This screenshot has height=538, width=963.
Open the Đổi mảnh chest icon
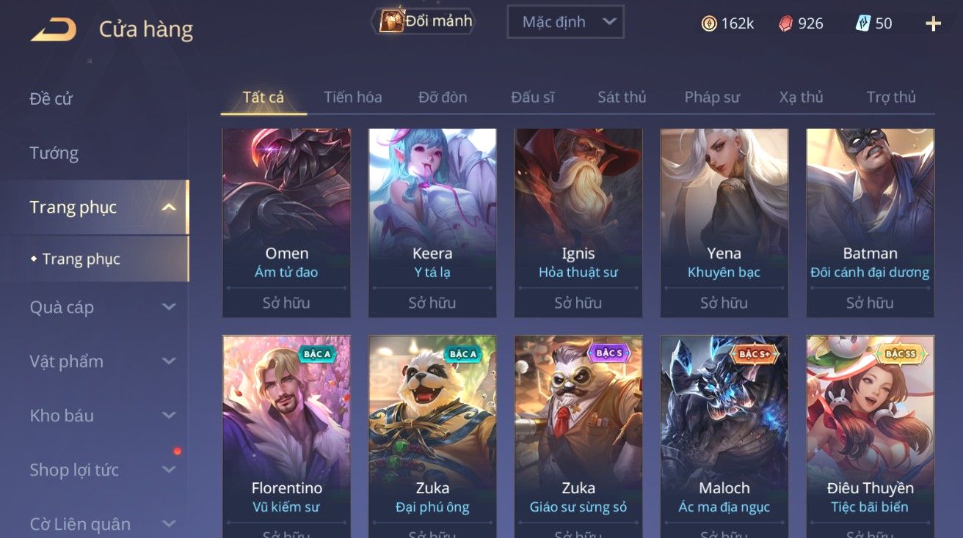(x=390, y=21)
